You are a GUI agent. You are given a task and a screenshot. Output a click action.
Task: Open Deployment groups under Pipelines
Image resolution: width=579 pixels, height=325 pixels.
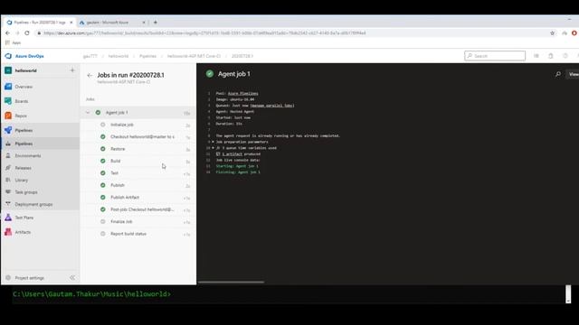33,205
